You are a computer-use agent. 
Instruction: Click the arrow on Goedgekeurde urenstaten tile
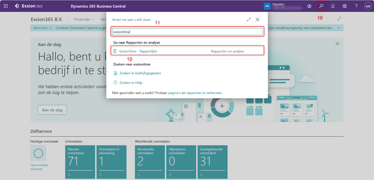201,175
